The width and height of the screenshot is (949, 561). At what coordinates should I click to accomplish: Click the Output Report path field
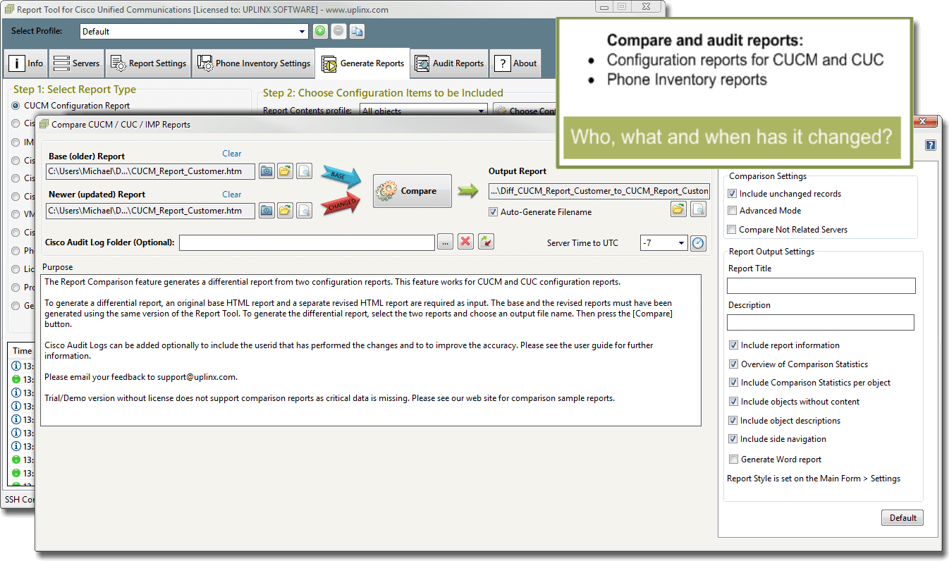click(x=599, y=191)
